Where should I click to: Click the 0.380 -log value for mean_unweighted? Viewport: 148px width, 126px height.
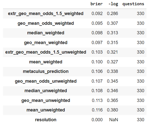pos(113,110)
